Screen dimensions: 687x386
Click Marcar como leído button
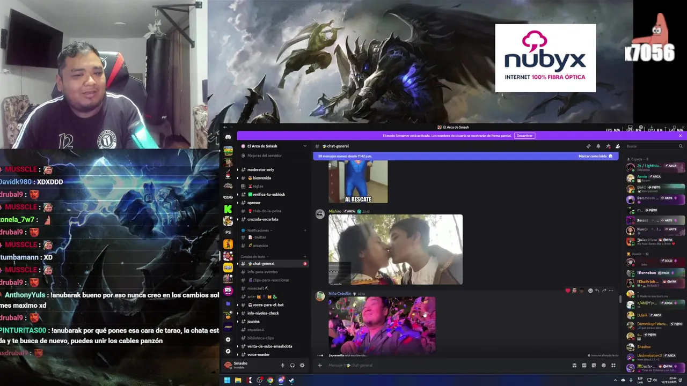(x=595, y=156)
